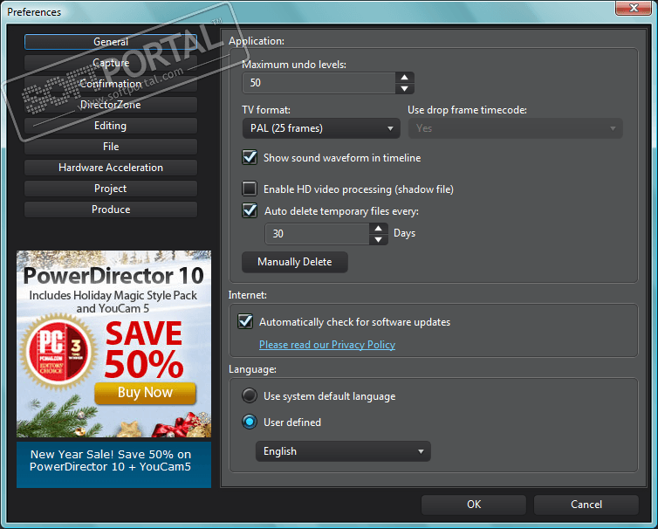Open Hardware Acceleration preferences
This screenshot has height=529, width=658.
coord(111,168)
